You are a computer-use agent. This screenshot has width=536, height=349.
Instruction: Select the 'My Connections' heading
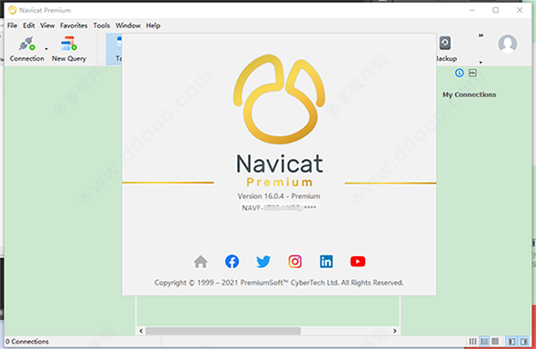click(x=469, y=95)
